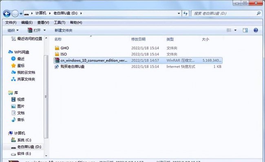Select the GHO folder
Image resolution: width=265 pixels, height=162 pixels.
click(64, 48)
